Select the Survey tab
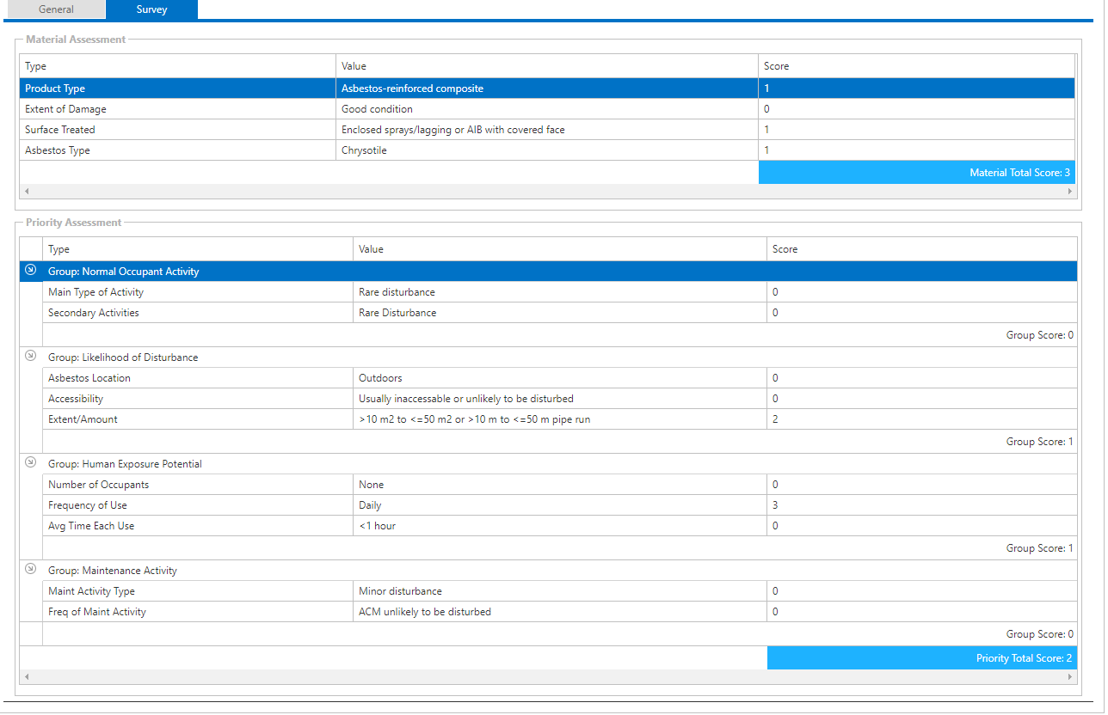This screenshot has height=715, width=1108. [x=151, y=9]
